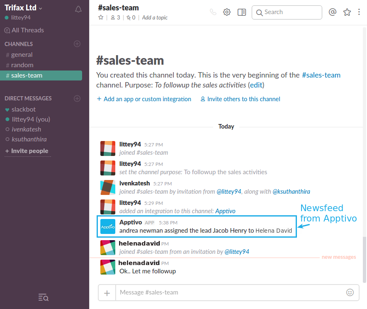
Task: Show mentions and reactions
Action: 332,12
